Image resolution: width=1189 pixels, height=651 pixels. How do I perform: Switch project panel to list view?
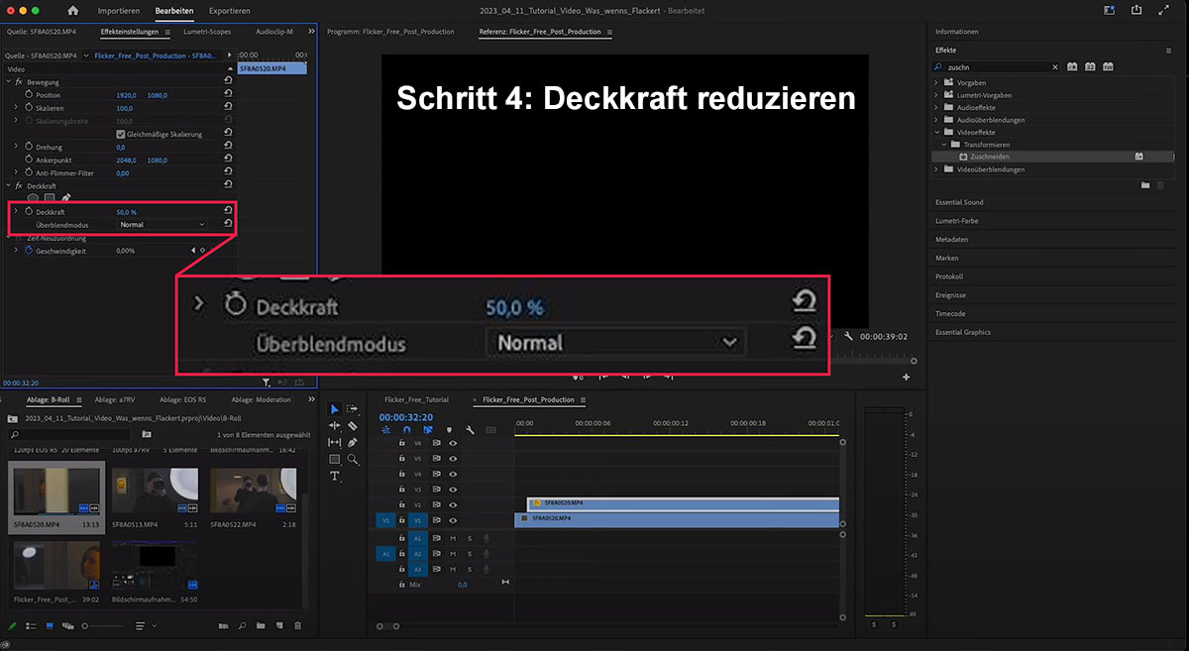coord(31,626)
